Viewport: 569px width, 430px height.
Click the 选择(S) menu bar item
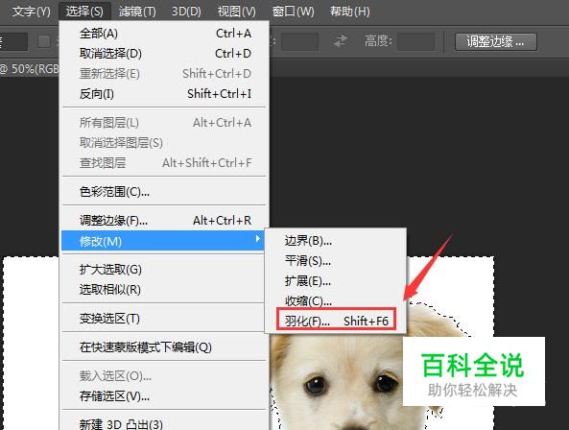click(x=84, y=12)
